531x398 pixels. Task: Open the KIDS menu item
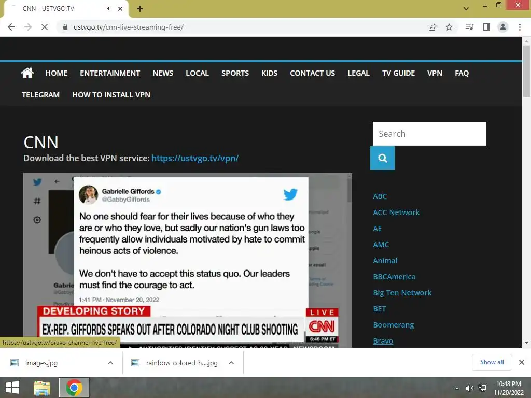click(x=269, y=73)
